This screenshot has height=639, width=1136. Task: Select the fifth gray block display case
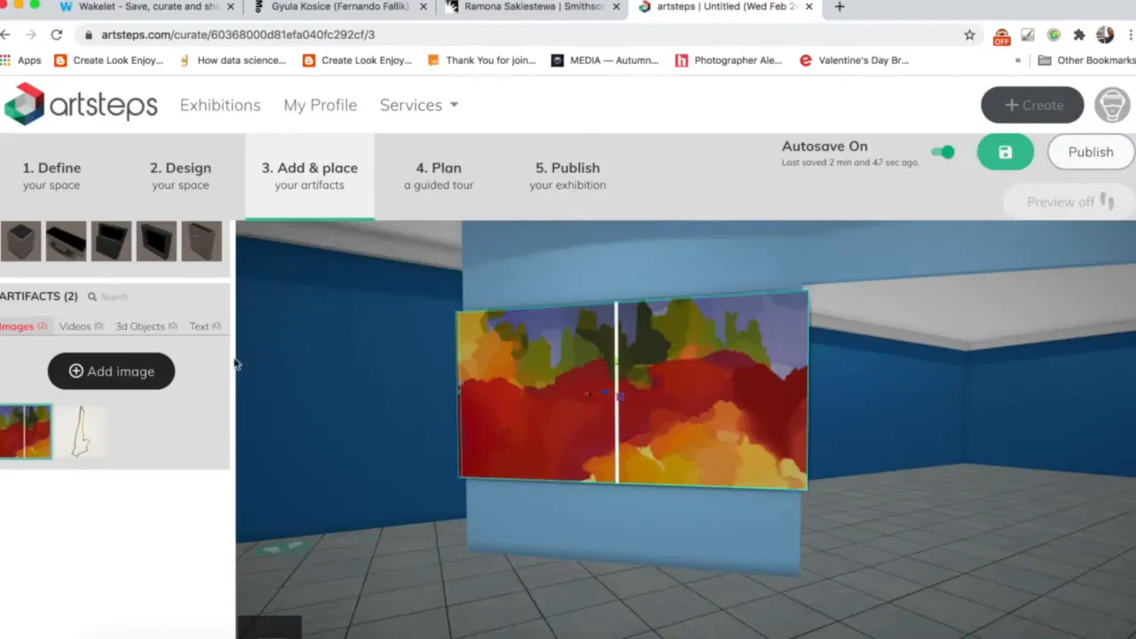(201, 241)
